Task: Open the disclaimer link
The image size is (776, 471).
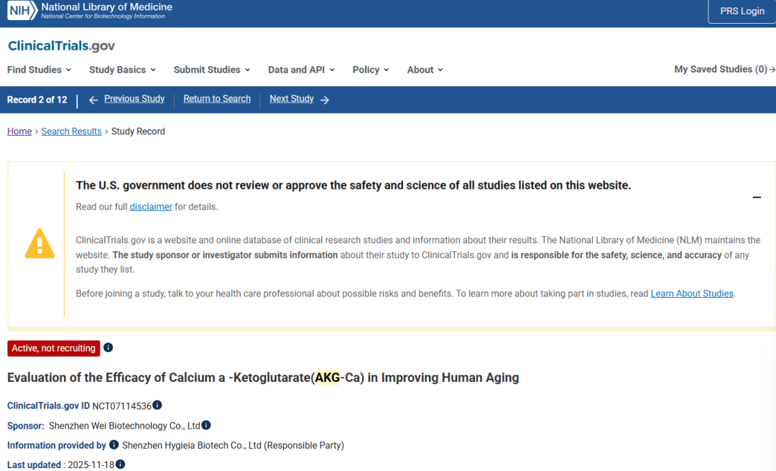Action: click(151, 207)
